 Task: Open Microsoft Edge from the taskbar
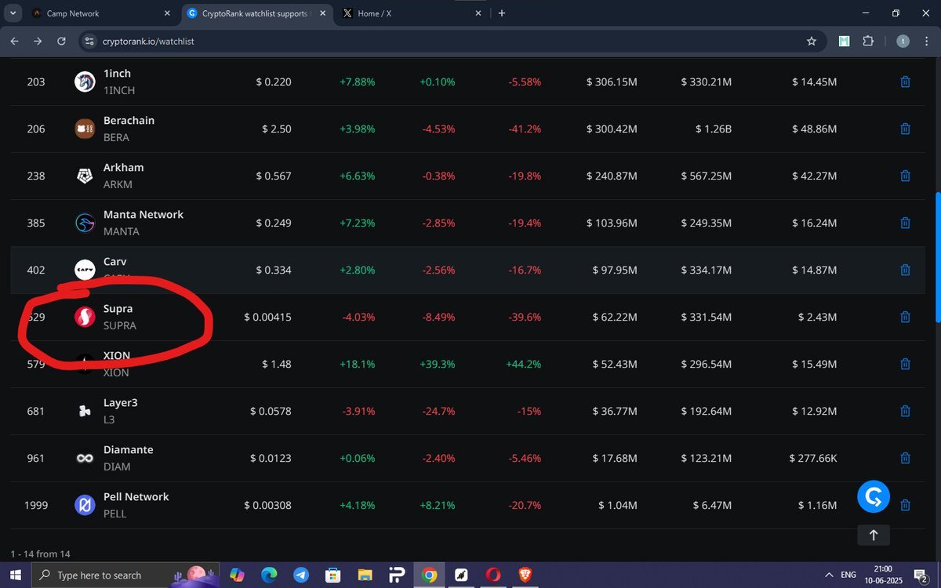pos(269,575)
